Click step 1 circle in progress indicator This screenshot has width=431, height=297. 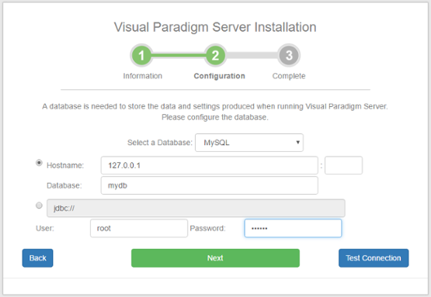[x=141, y=56]
